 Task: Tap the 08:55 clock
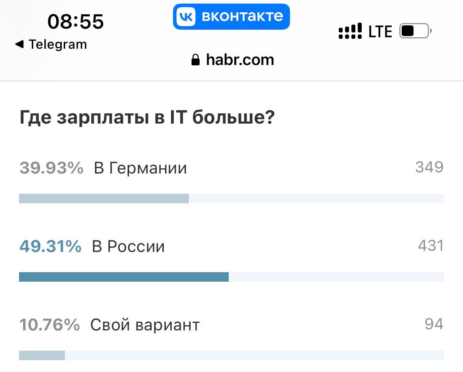pyautogui.click(x=76, y=21)
